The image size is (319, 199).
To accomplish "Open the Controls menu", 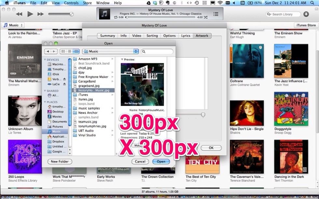I will (x=71, y=3).
